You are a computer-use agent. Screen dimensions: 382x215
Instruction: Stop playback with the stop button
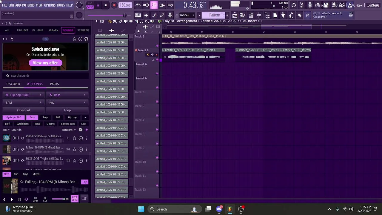[106, 5]
